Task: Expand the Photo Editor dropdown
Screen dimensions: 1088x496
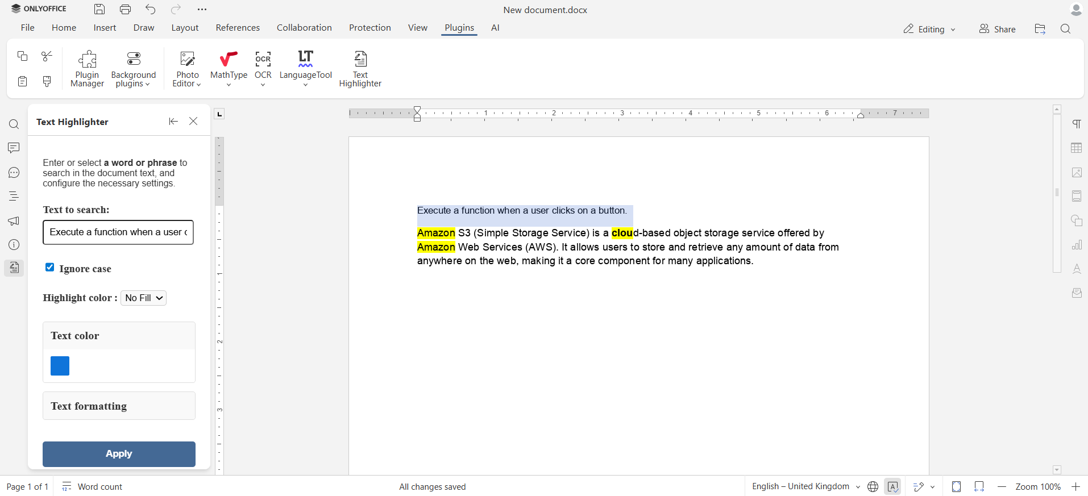Action: [187, 69]
